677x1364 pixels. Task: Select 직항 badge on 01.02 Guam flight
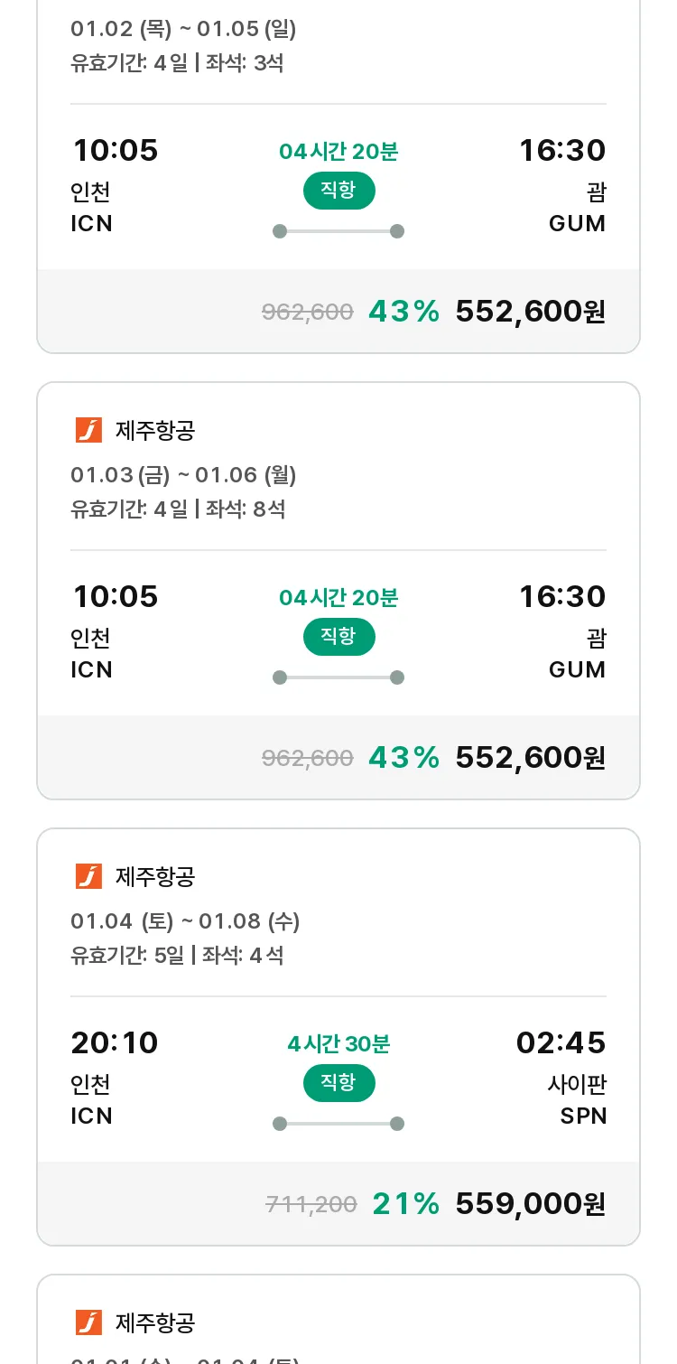click(338, 191)
